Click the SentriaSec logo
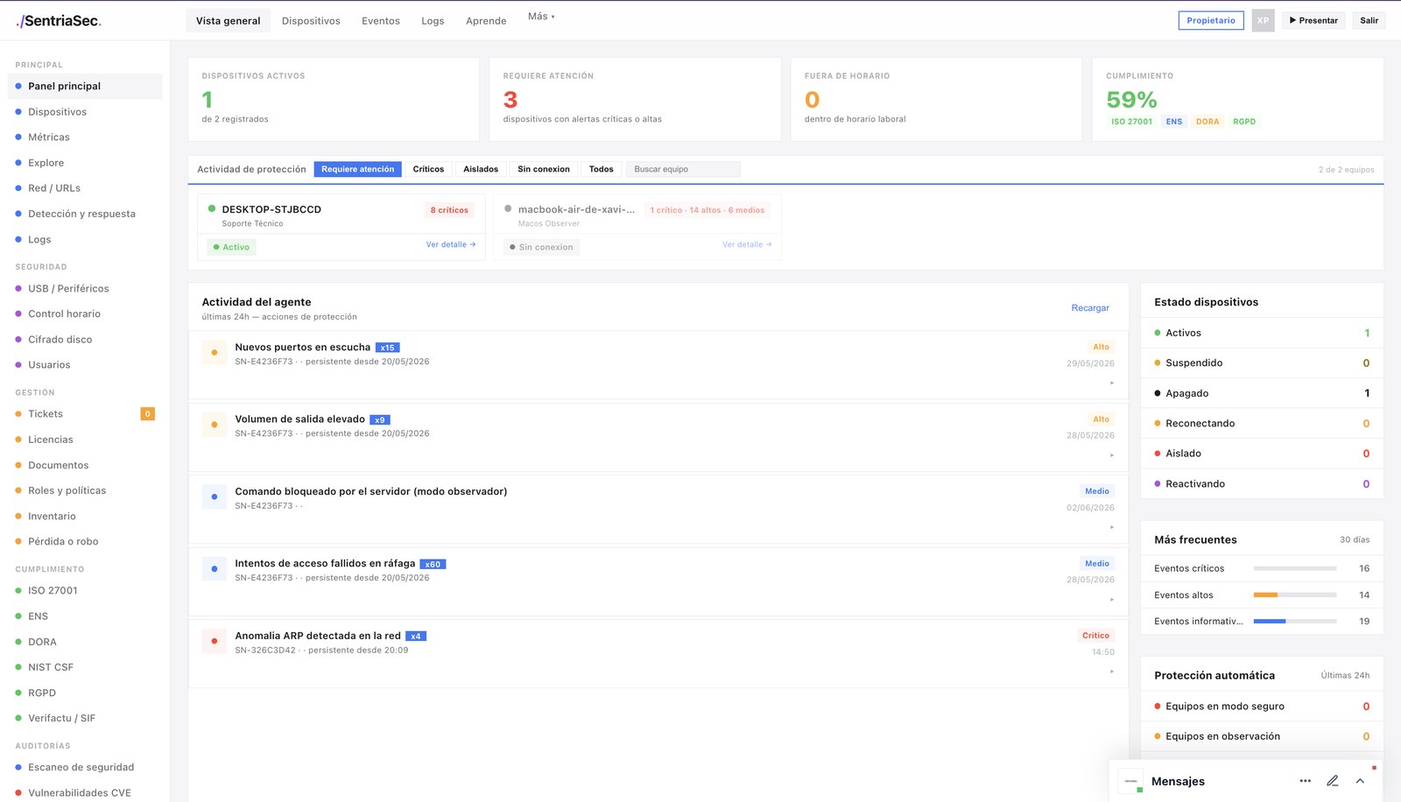This screenshot has width=1401, height=802. [59, 20]
